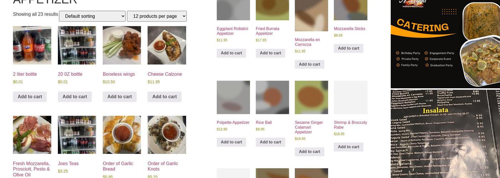Open the Order of Garlic Knots link
Image resolution: width=500 pixels, height=178 pixels.
point(162,166)
